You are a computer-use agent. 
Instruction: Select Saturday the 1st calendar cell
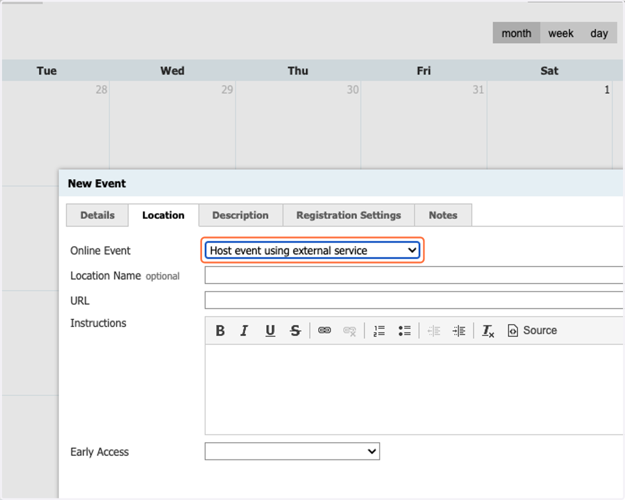point(549,125)
